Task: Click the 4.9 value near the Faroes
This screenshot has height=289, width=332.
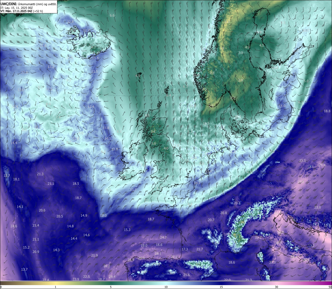Action: (x=138, y=76)
